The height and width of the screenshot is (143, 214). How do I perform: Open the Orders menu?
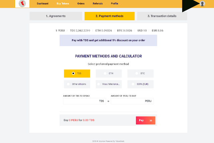point(81,4)
